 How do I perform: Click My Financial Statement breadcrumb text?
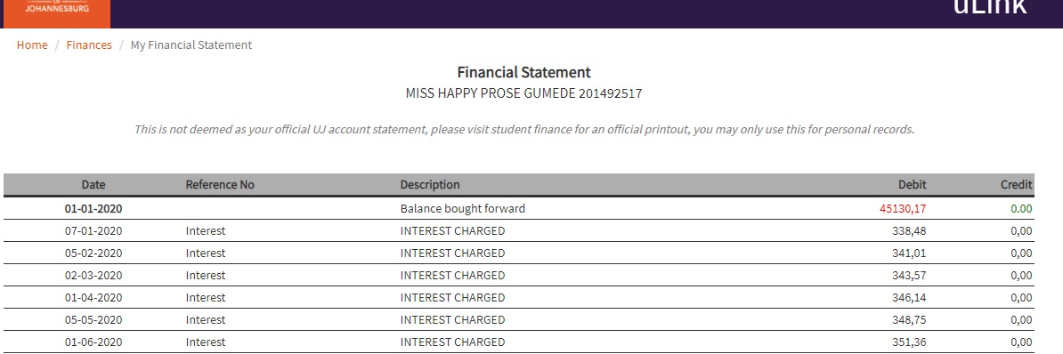pos(191,45)
